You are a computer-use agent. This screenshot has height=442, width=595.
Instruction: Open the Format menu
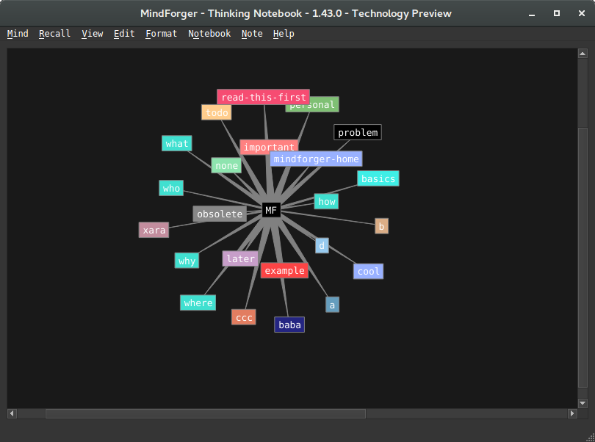click(x=161, y=34)
